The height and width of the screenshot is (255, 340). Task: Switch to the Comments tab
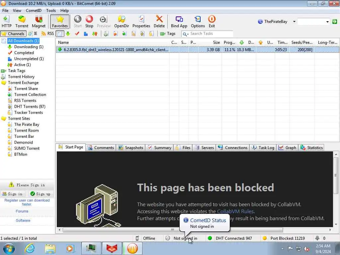click(101, 148)
